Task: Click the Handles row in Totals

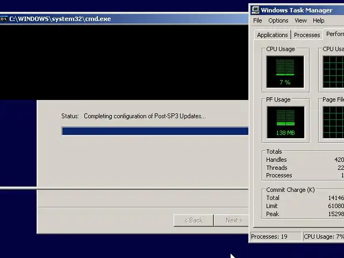Action: (x=305, y=160)
